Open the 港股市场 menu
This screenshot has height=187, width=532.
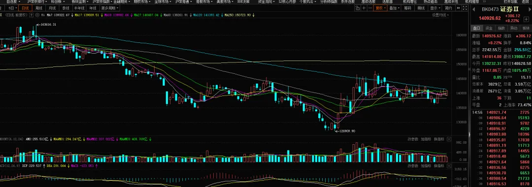tap(204, 1)
